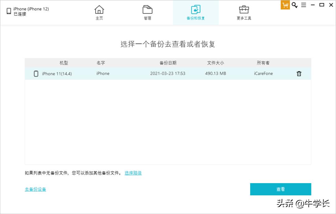336x214 pixels.
Task: Click the iCareFone owner cell
Action: [x=263, y=74]
